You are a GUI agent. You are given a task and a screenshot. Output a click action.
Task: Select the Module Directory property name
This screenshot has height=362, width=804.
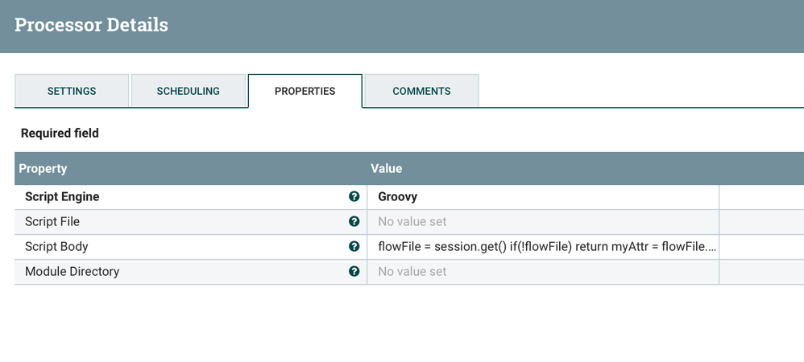(72, 271)
